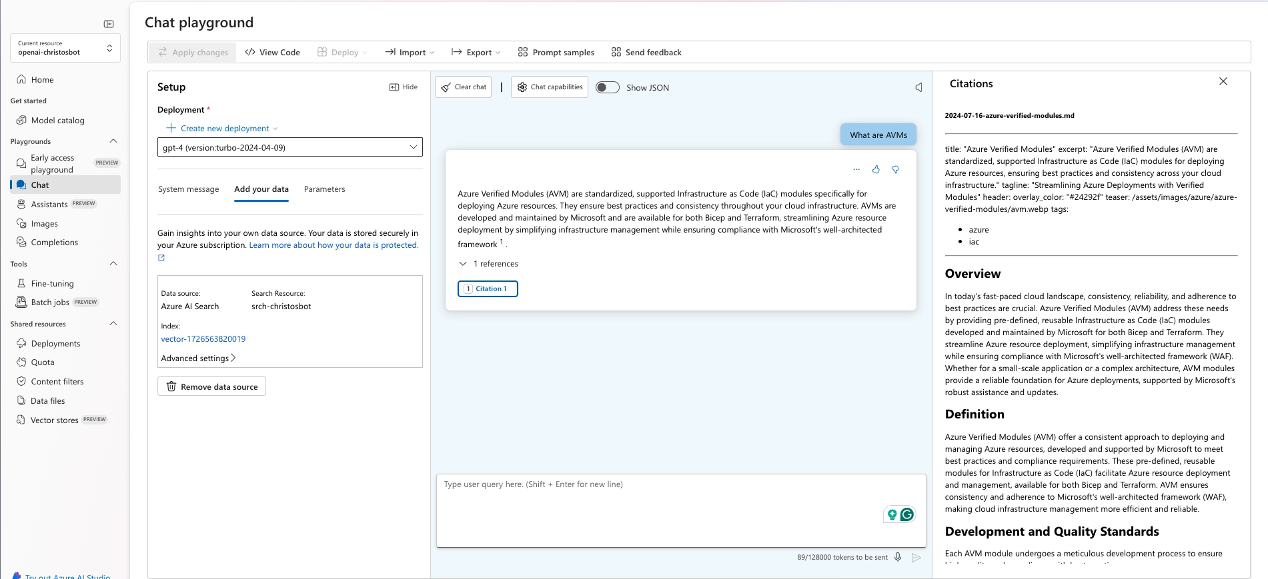This screenshot has height=579, width=1268.
Task: Collapse the left navigation sidebar icon
Action: 109,24
